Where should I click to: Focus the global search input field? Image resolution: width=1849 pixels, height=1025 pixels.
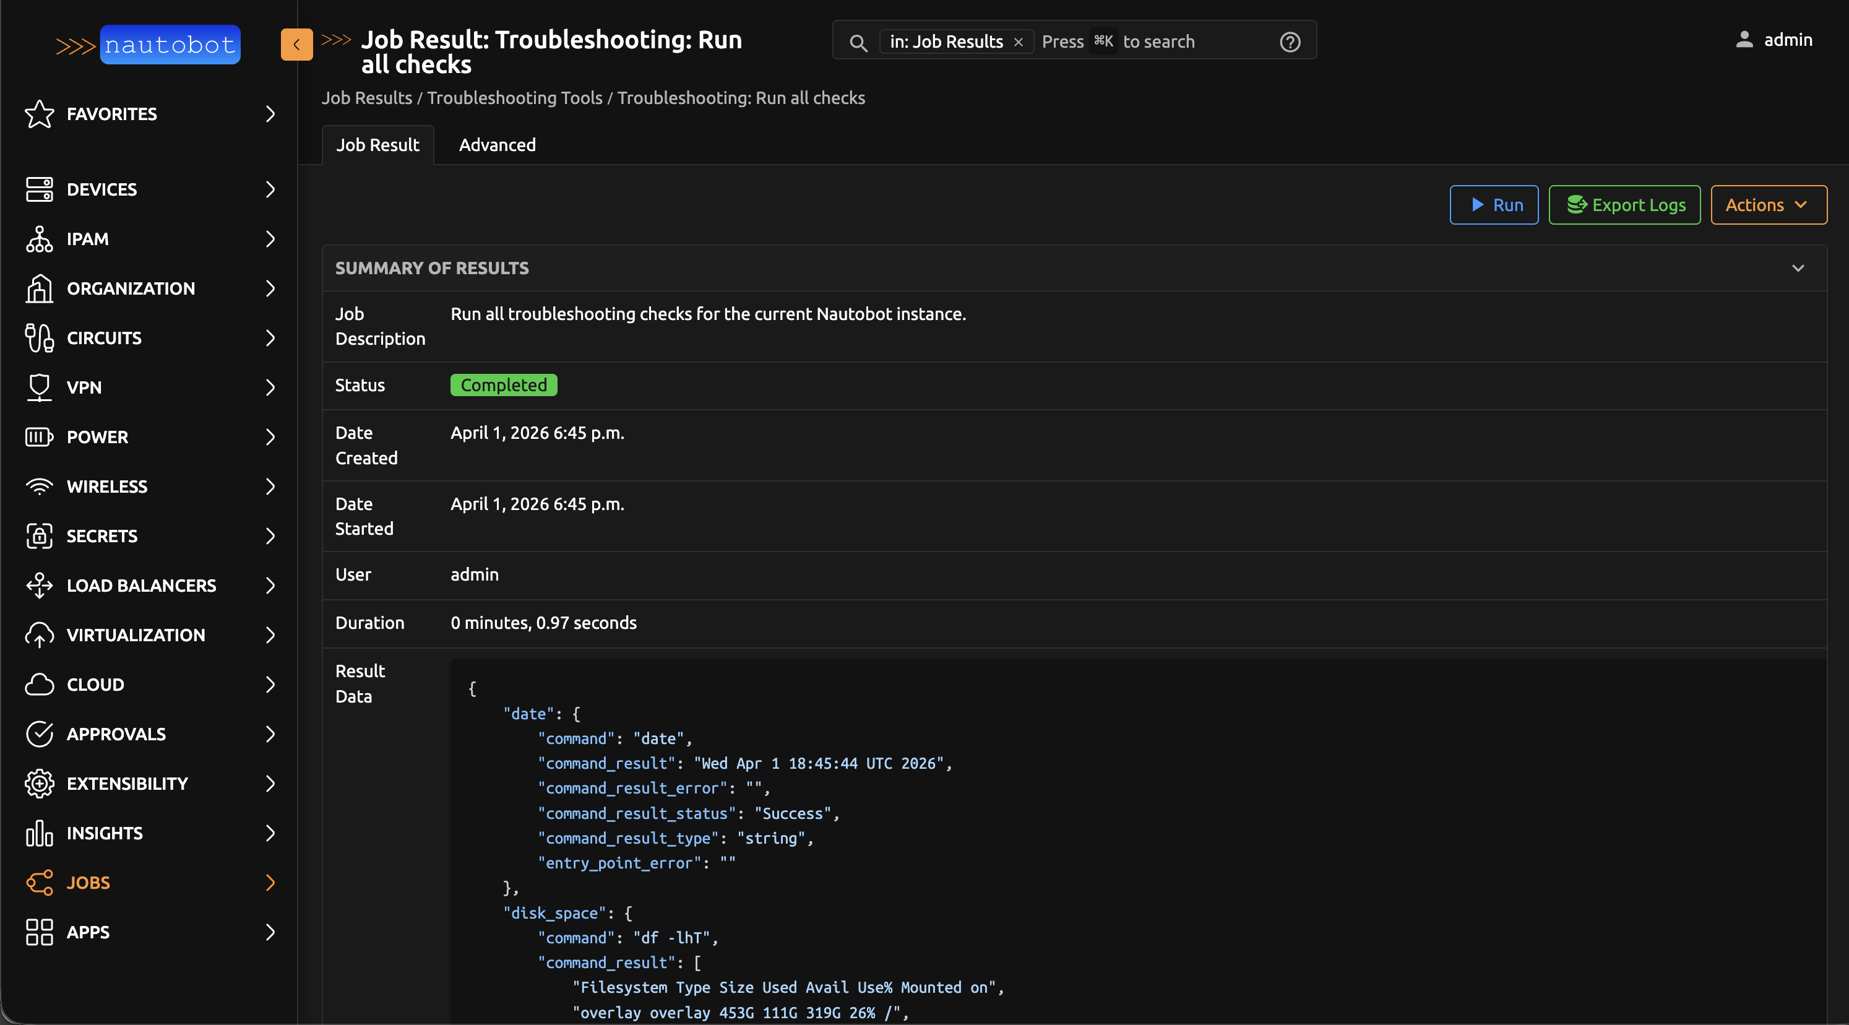pos(1156,42)
